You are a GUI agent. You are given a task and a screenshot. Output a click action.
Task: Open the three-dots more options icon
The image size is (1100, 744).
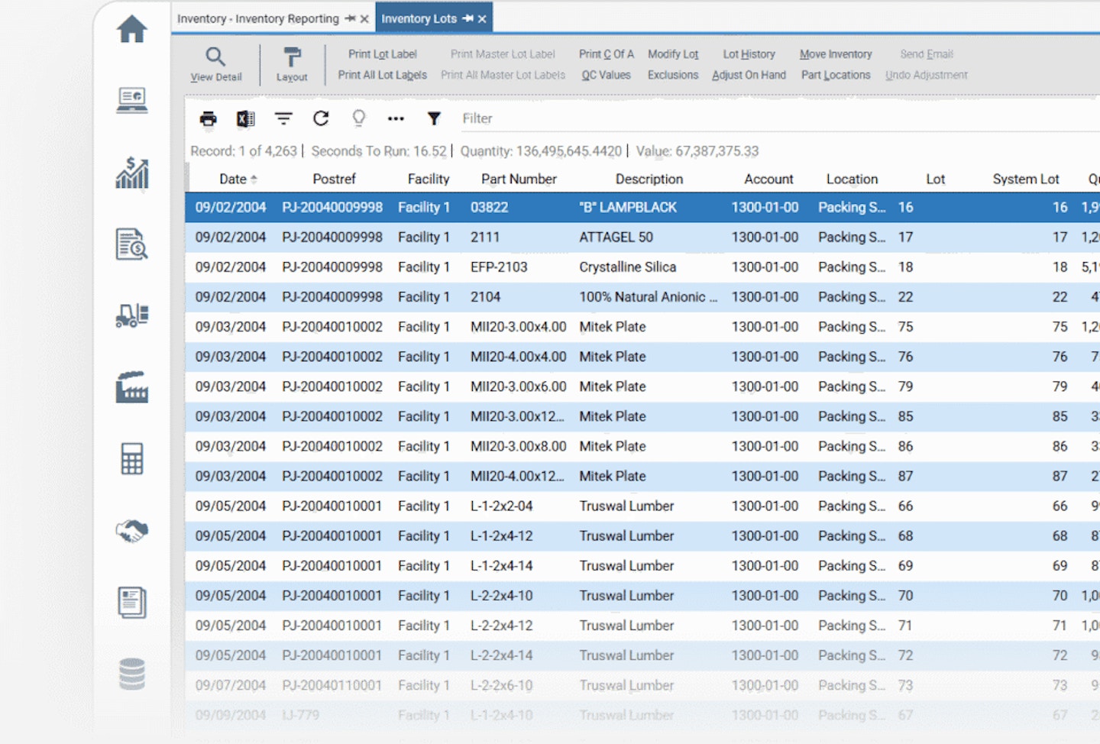[x=396, y=118]
